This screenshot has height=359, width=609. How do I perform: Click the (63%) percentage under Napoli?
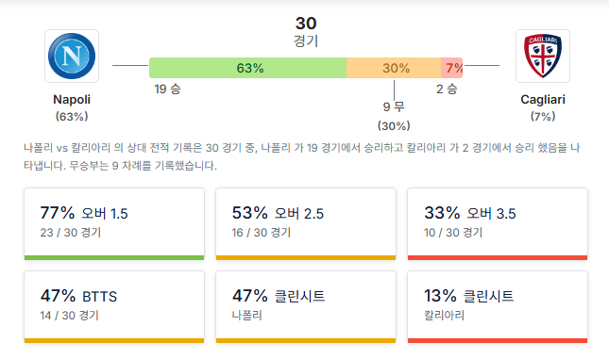(x=72, y=116)
